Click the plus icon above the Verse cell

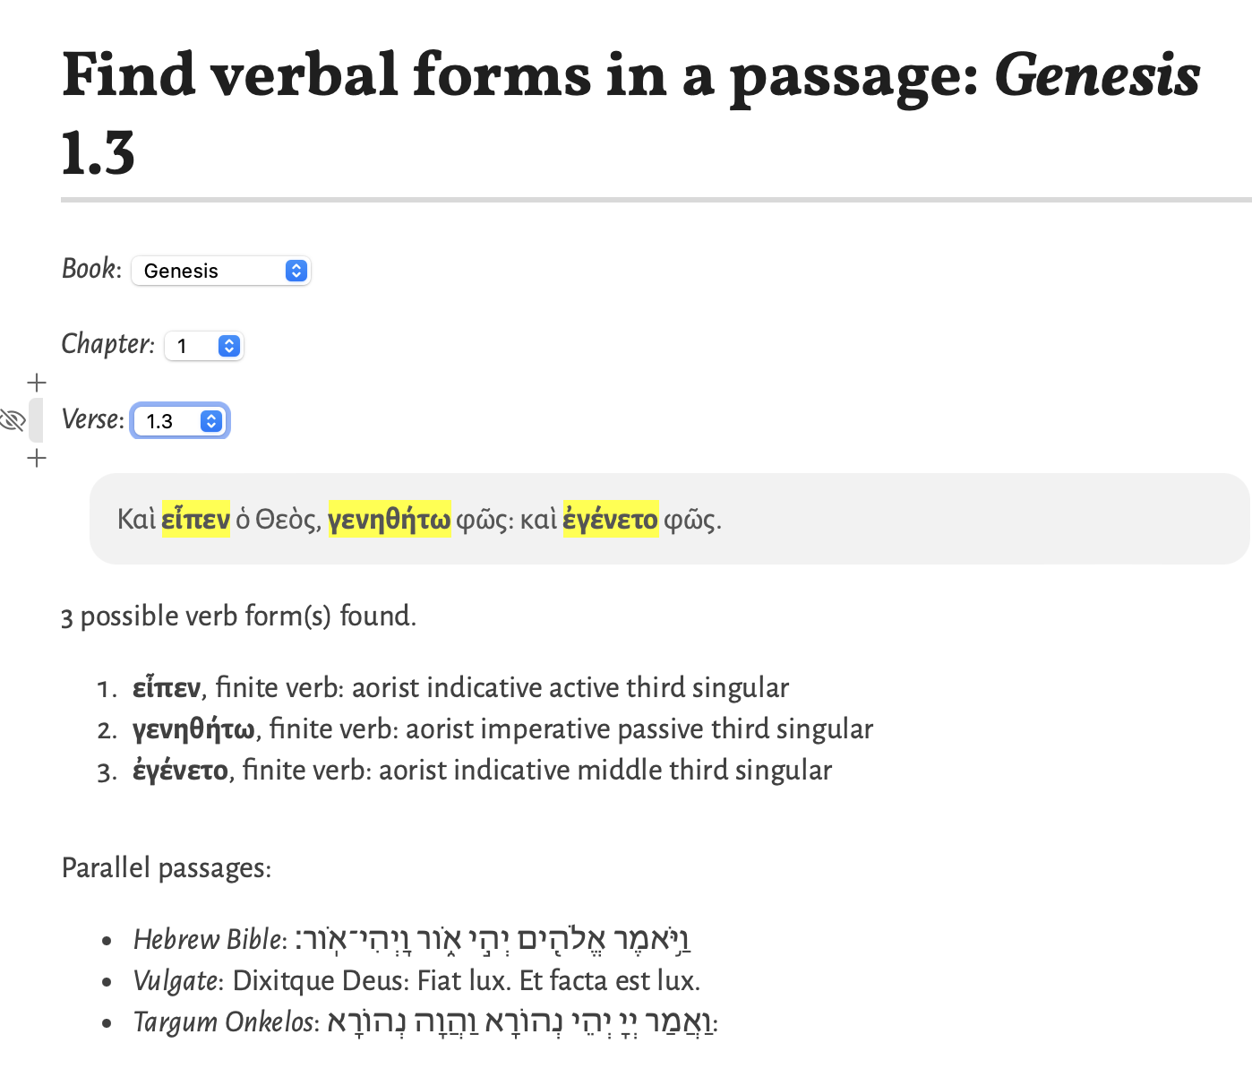[x=37, y=384]
